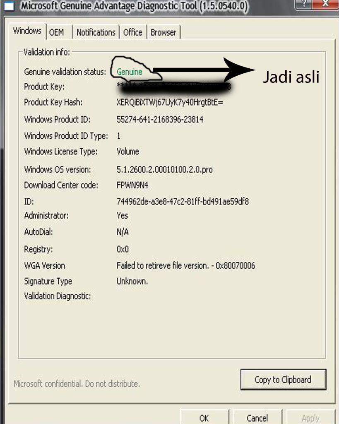Click the Windows Product ID: label

[57, 119]
